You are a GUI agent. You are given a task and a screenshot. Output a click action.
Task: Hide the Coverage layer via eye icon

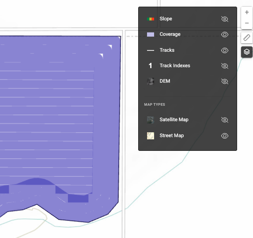225,35
